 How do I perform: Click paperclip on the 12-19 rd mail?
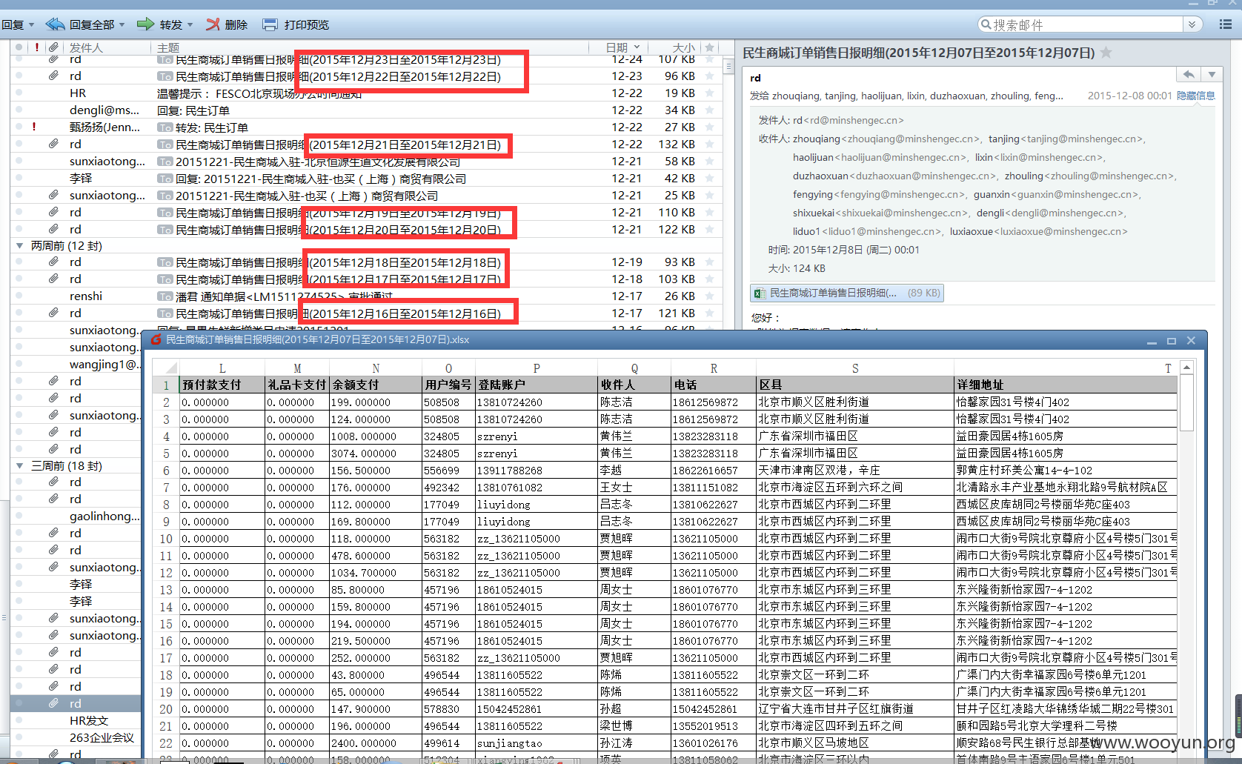click(53, 262)
